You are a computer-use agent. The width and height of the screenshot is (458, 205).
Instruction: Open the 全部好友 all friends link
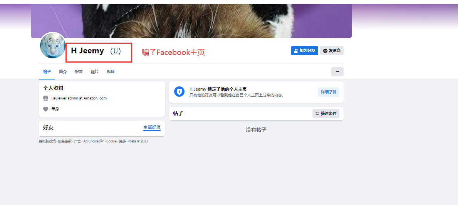(152, 127)
